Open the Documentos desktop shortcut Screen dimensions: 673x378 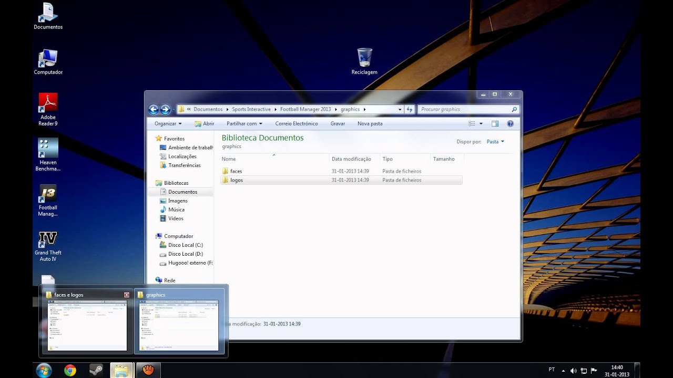[48, 17]
